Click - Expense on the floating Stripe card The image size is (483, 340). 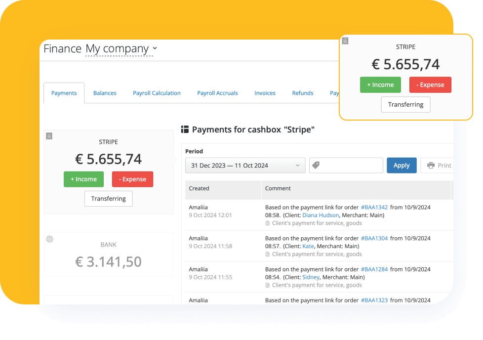[x=430, y=85]
